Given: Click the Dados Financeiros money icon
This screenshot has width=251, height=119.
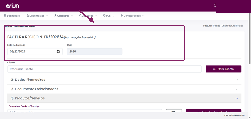Looking at the screenshot, I should click(x=12, y=80).
